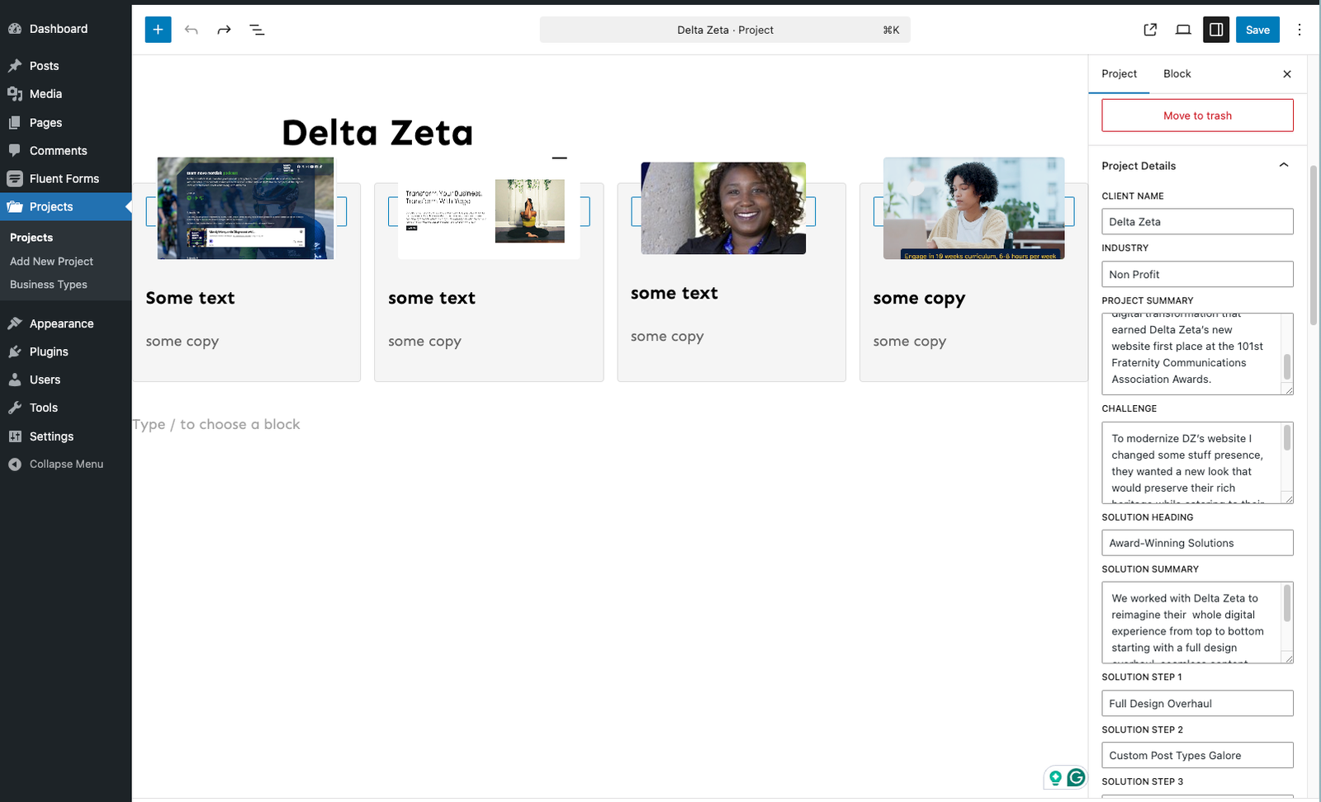Viewport: 1321px width, 802px height.
Task: Collapse the Project Details panel
Action: [x=1284, y=165]
